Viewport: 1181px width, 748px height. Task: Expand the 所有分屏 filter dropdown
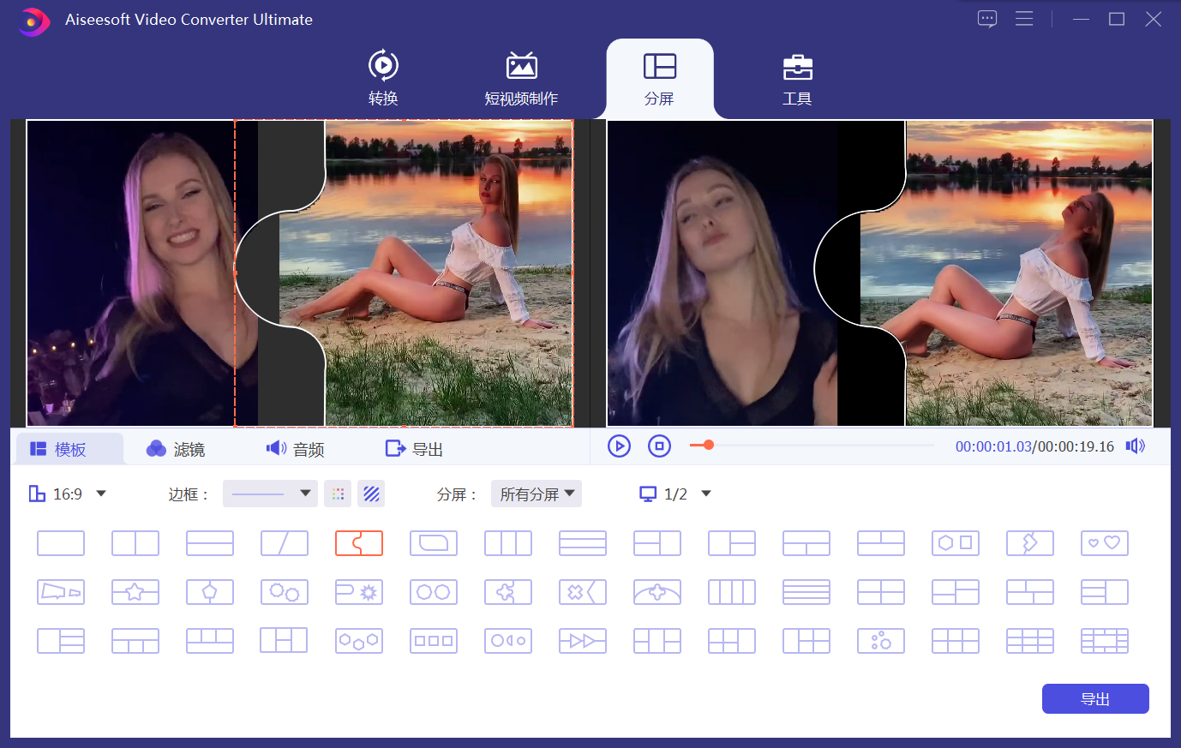coord(537,494)
